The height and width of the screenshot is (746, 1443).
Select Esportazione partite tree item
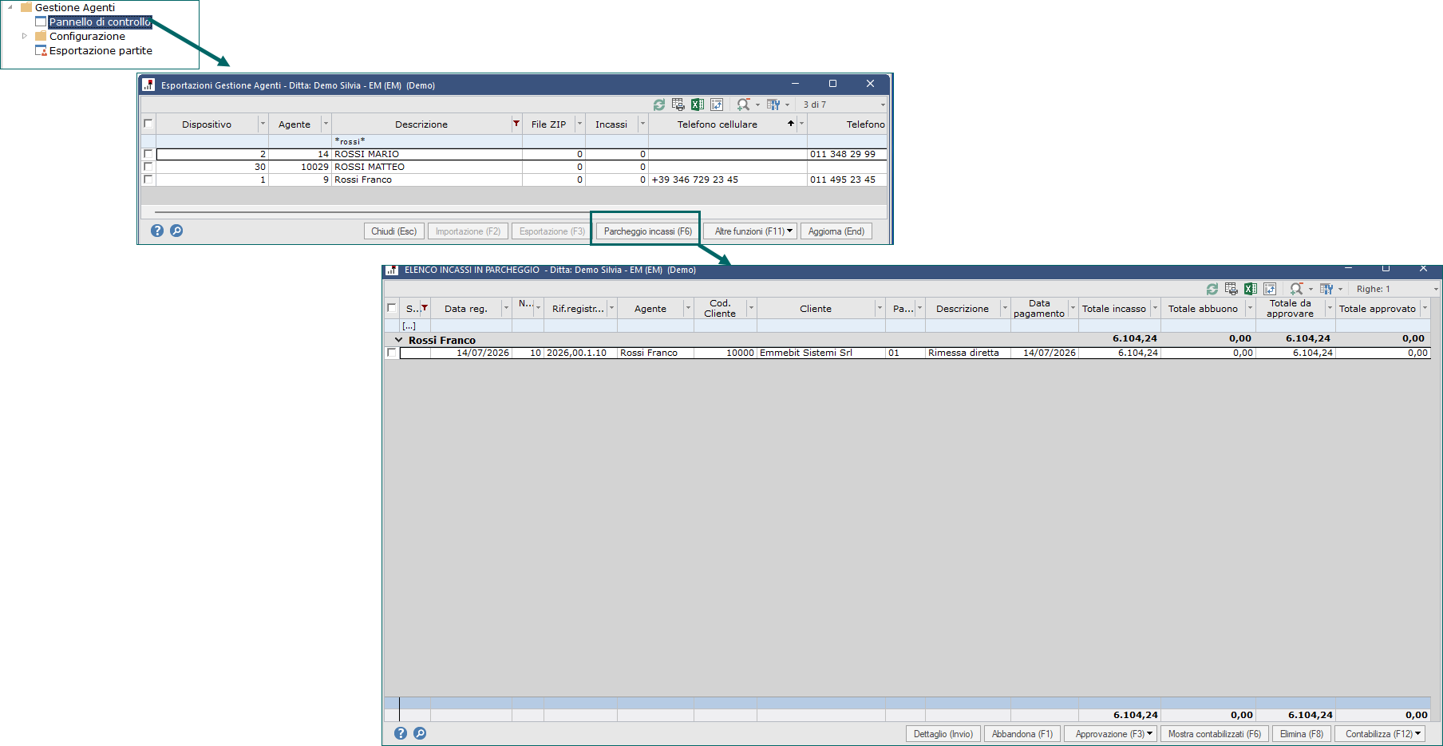[x=101, y=50]
